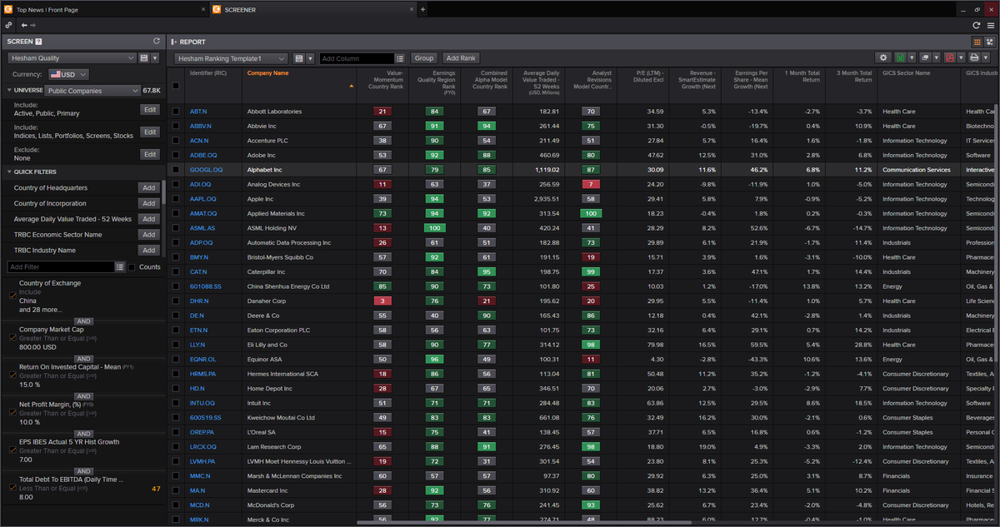
Task: Go back with the left arrow
Action: pyautogui.click(x=24, y=26)
